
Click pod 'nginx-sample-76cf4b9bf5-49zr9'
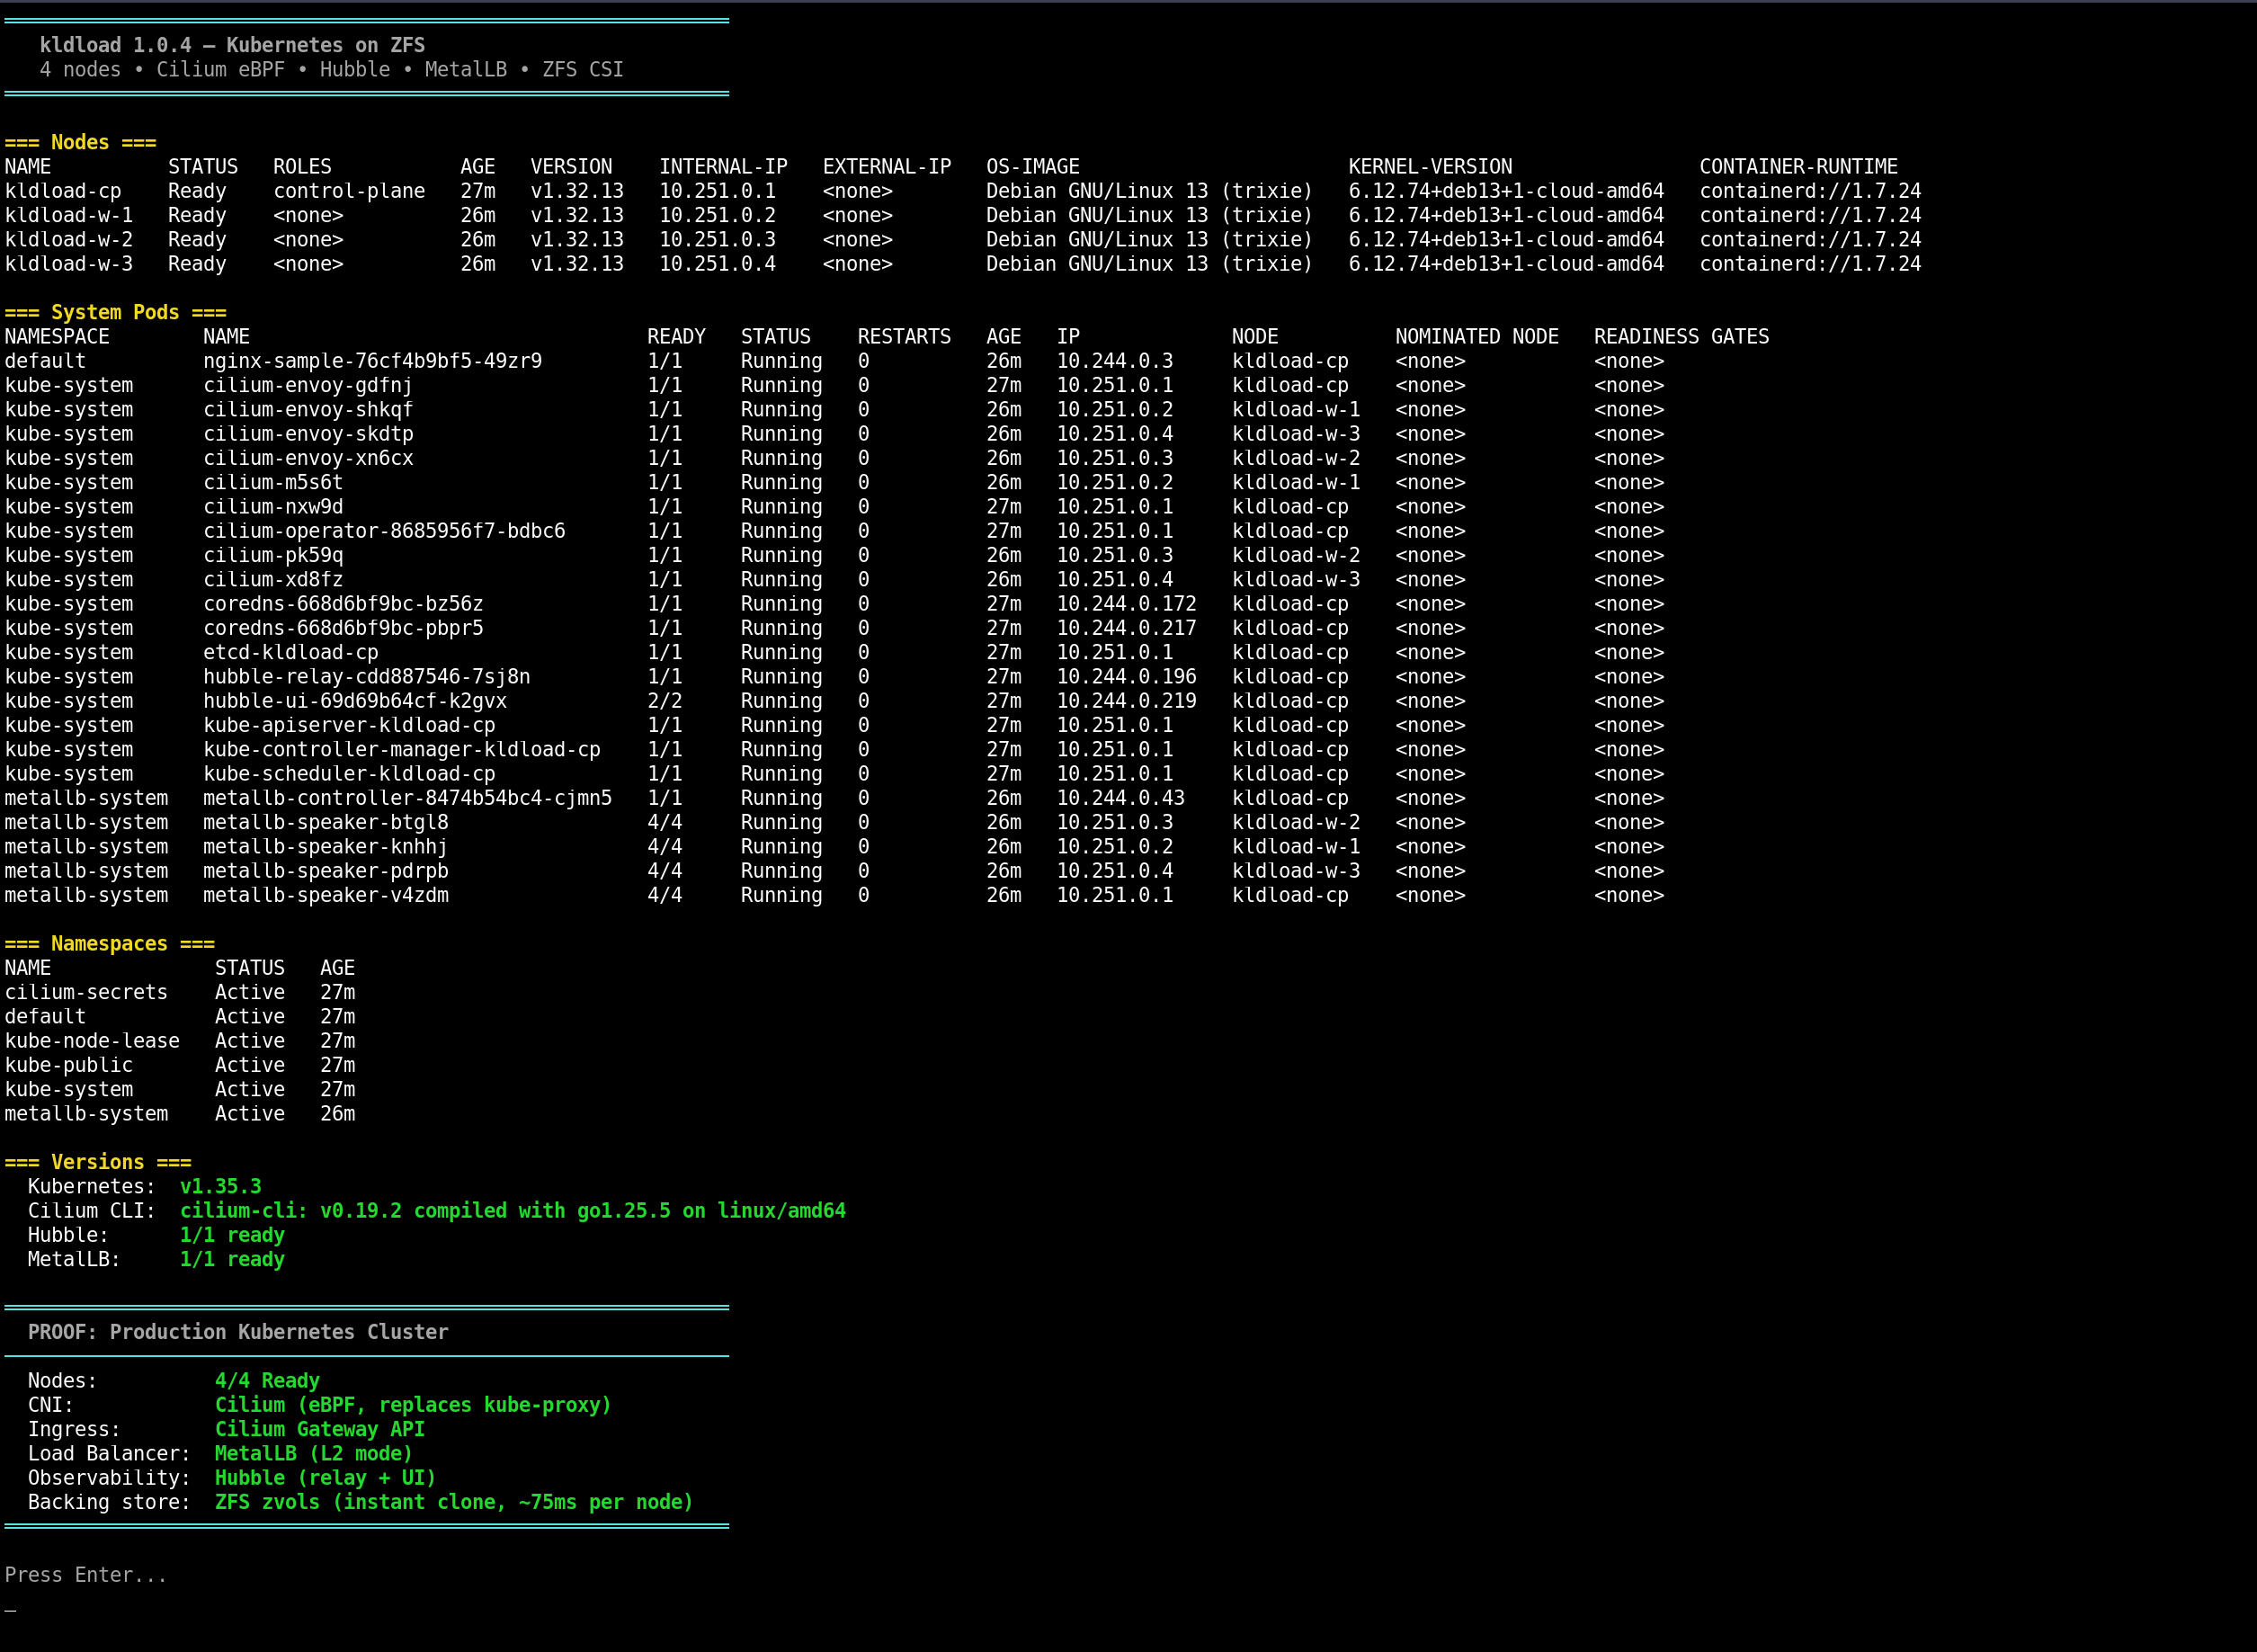373,361
